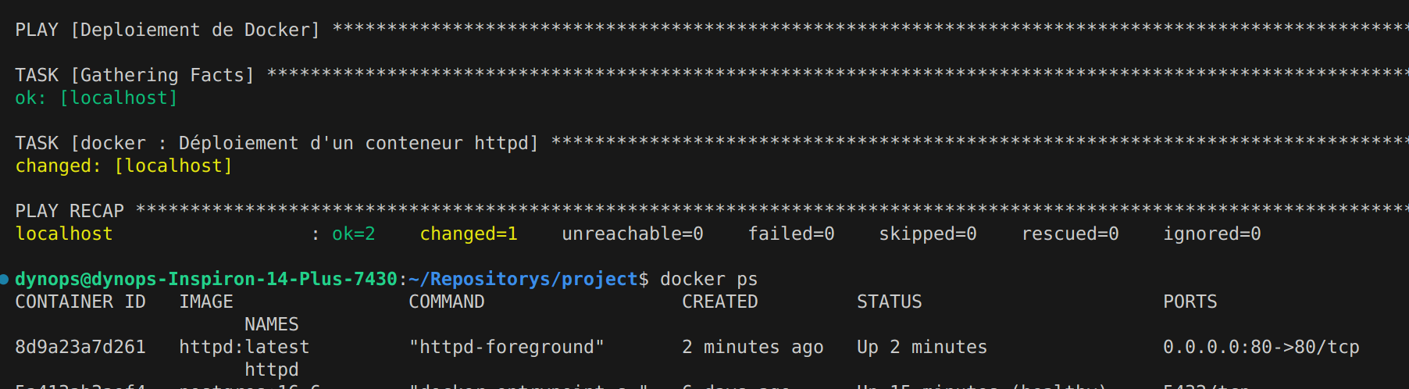Click the green ok: [localhost] line

pyautogui.click(x=97, y=98)
